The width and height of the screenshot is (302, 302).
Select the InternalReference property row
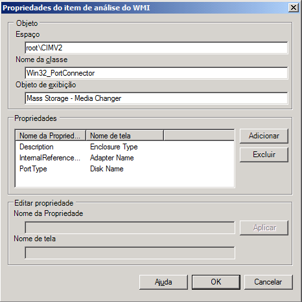coord(124,158)
